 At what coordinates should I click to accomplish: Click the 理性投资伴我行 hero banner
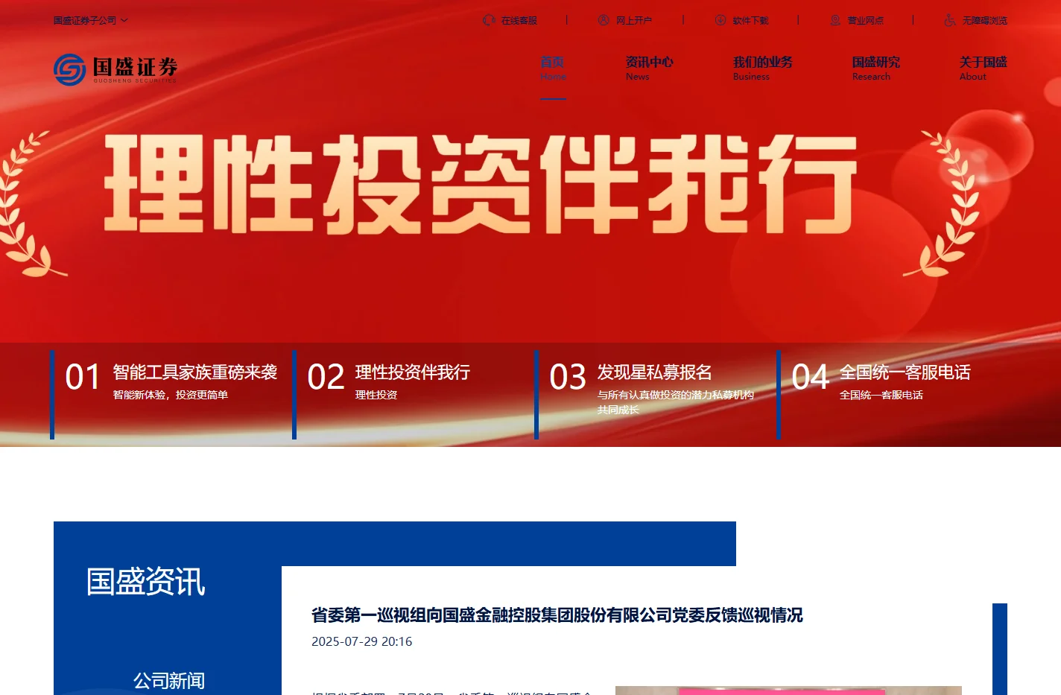pyautogui.click(x=481, y=185)
